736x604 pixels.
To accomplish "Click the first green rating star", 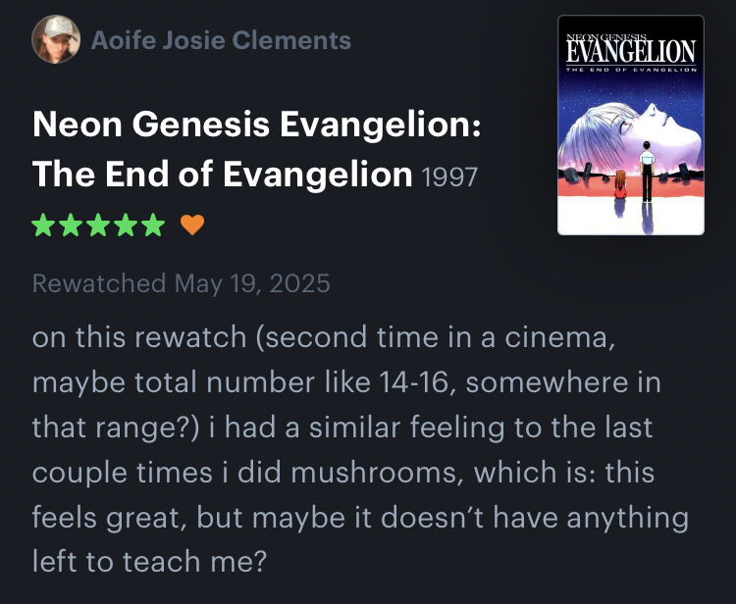I will [x=44, y=226].
